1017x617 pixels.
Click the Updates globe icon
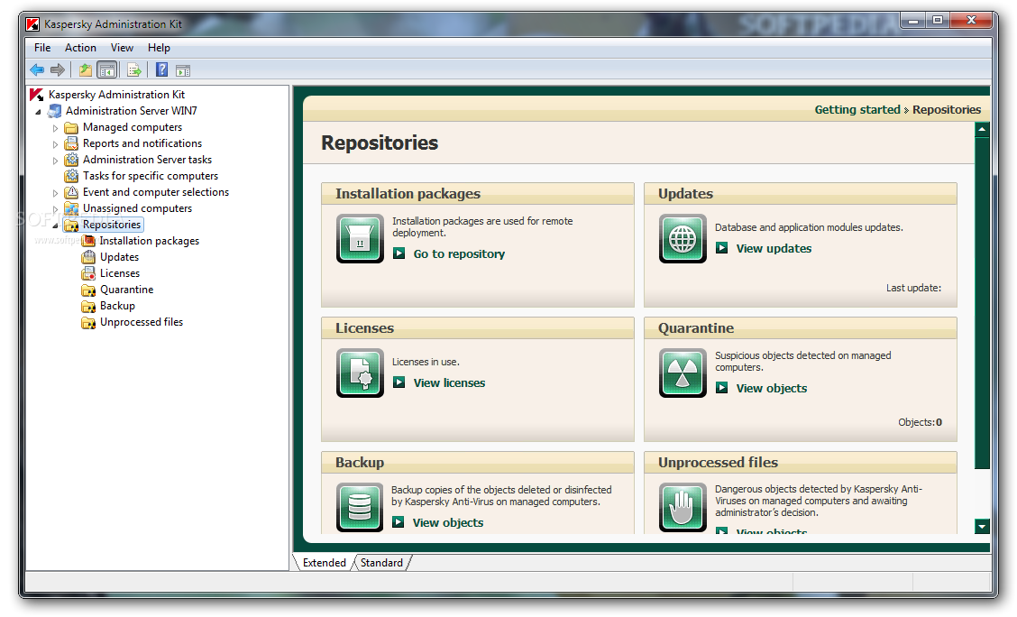683,239
